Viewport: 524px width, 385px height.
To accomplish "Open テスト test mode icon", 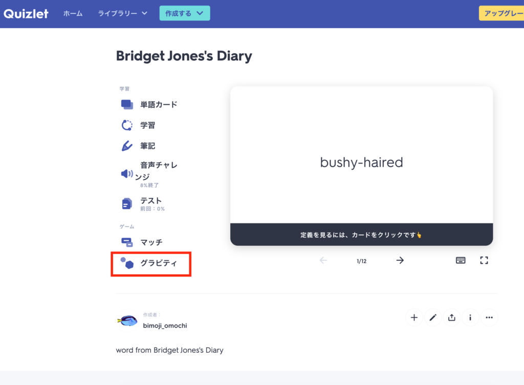I will (x=127, y=203).
